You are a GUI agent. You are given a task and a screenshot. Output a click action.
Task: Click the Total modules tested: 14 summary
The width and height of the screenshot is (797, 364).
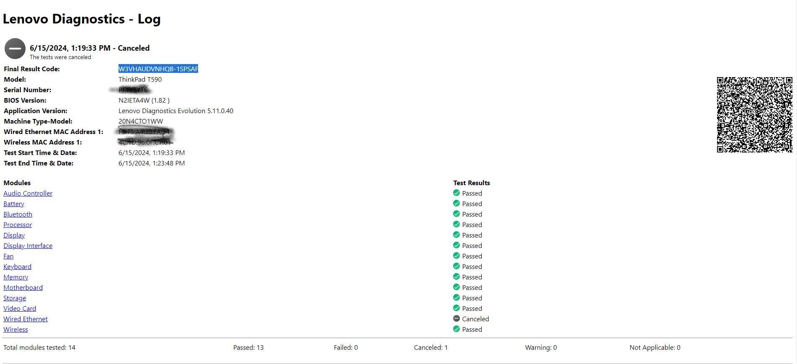tap(39, 347)
